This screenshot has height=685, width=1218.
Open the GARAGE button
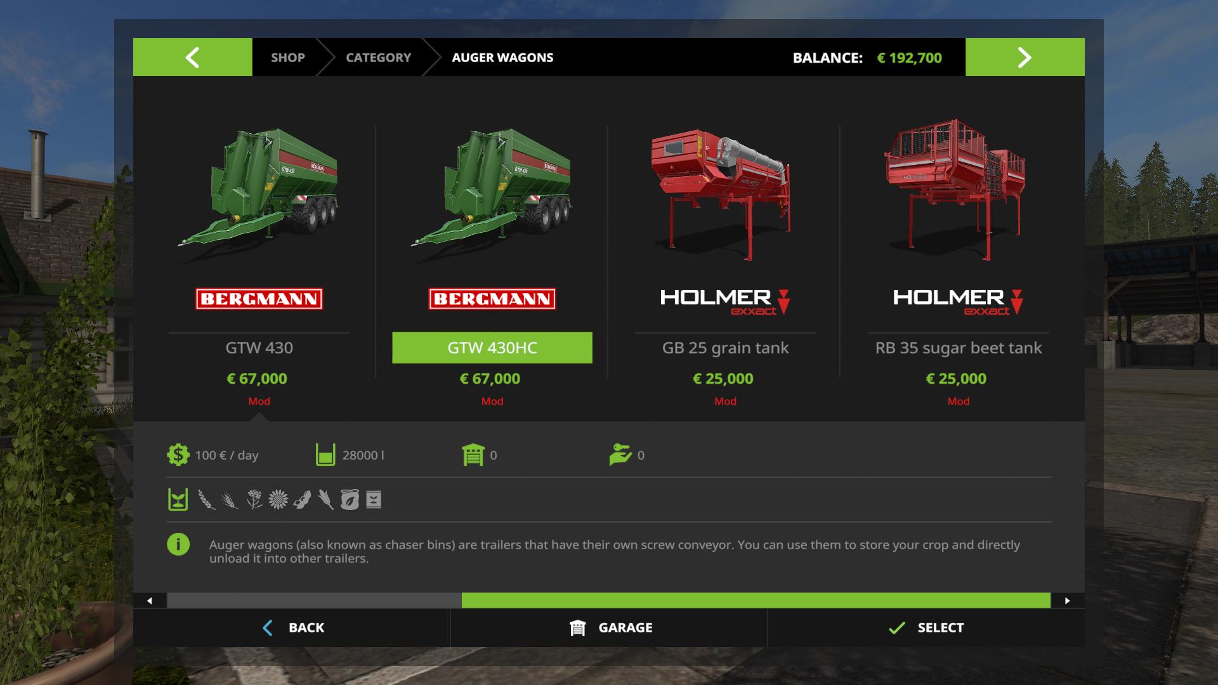tap(609, 628)
